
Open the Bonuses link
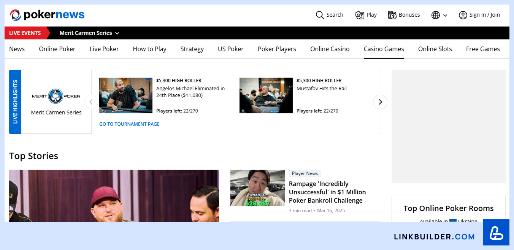(x=409, y=15)
